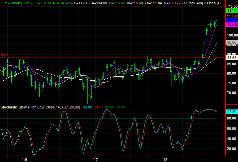This screenshot has height=162, width=238.
Task: Click the red 94.17 stochastic value
Action: [x=99, y=107]
